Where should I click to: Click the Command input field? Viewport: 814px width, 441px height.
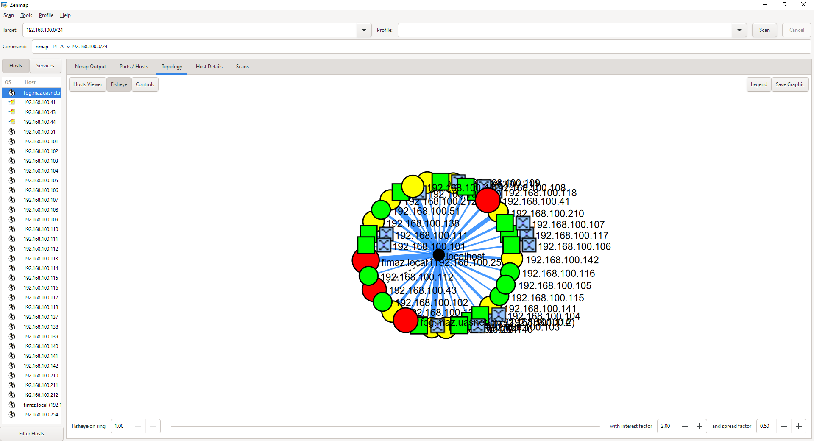[x=421, y=47]
